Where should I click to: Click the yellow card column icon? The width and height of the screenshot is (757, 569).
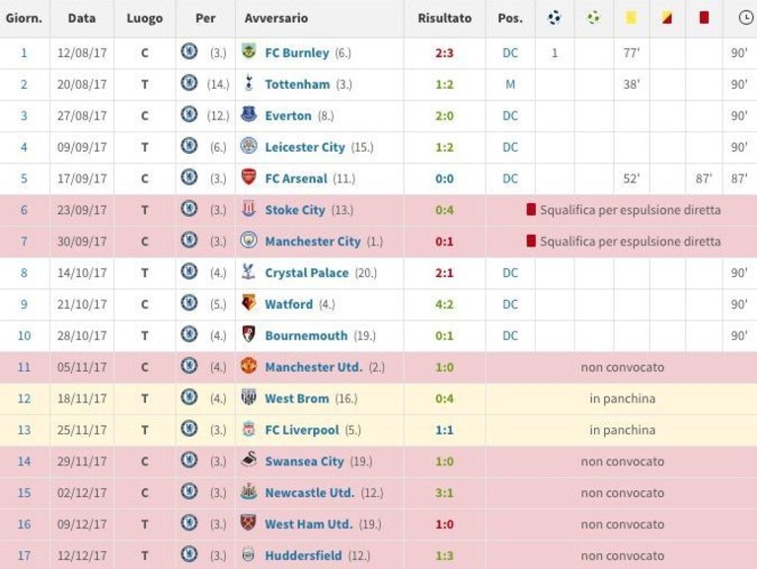click(x=631, y=18)
